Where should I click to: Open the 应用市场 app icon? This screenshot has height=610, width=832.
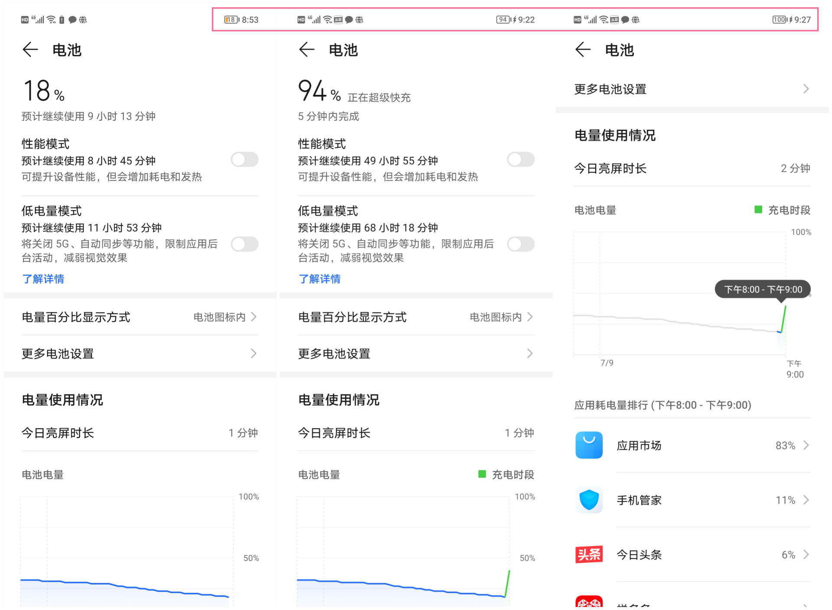(589, 445)
